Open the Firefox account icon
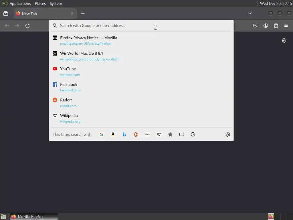 coord(266,25)
